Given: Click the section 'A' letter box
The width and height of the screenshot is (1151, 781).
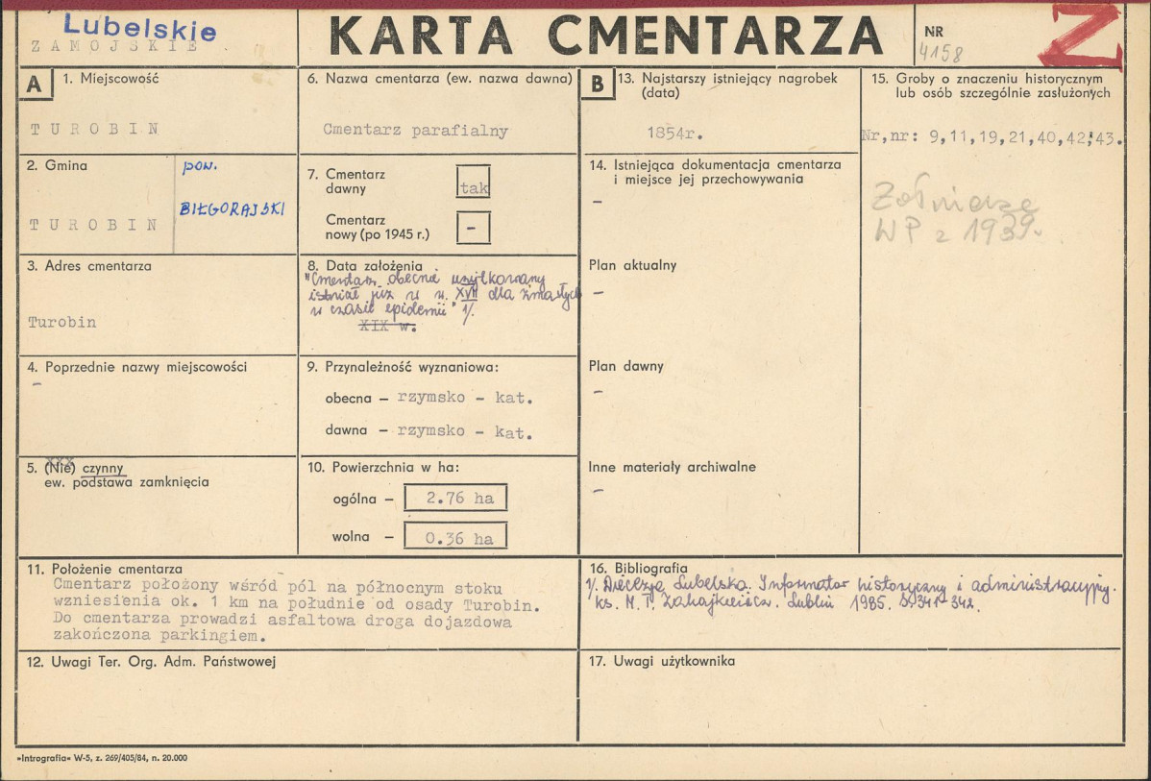Looking at the screenshot, I should 35,85.
